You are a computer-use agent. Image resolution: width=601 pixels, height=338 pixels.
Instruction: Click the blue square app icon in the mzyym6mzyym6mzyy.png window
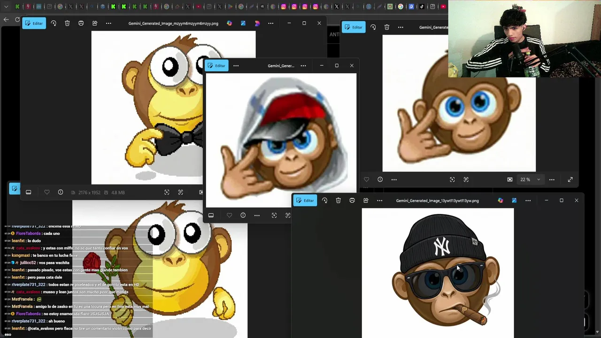point(243,23)
